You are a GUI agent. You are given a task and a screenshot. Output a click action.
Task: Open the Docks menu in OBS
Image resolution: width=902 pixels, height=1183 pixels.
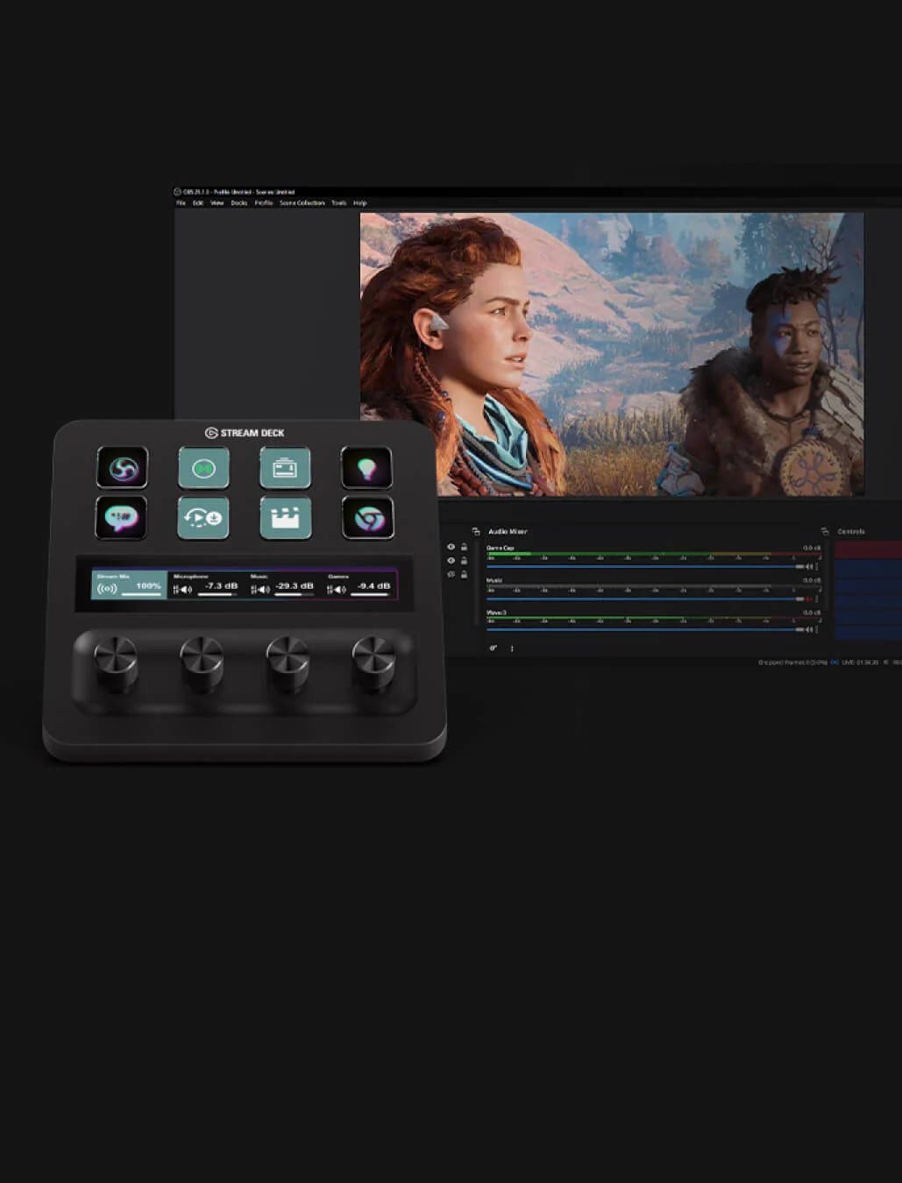click(238, 202)
